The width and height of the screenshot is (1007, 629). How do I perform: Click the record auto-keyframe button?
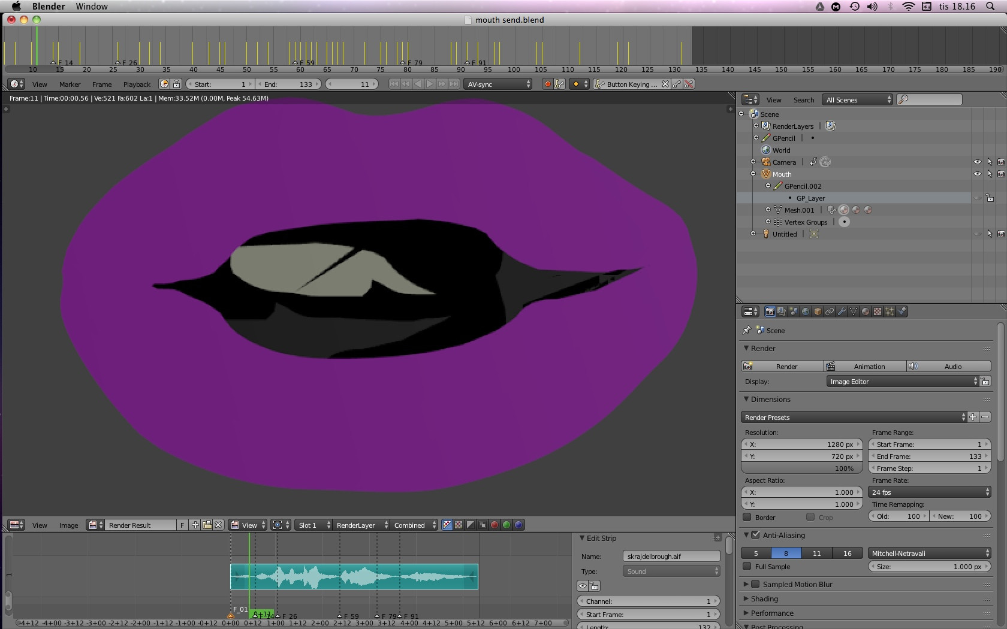click(547, 84)
